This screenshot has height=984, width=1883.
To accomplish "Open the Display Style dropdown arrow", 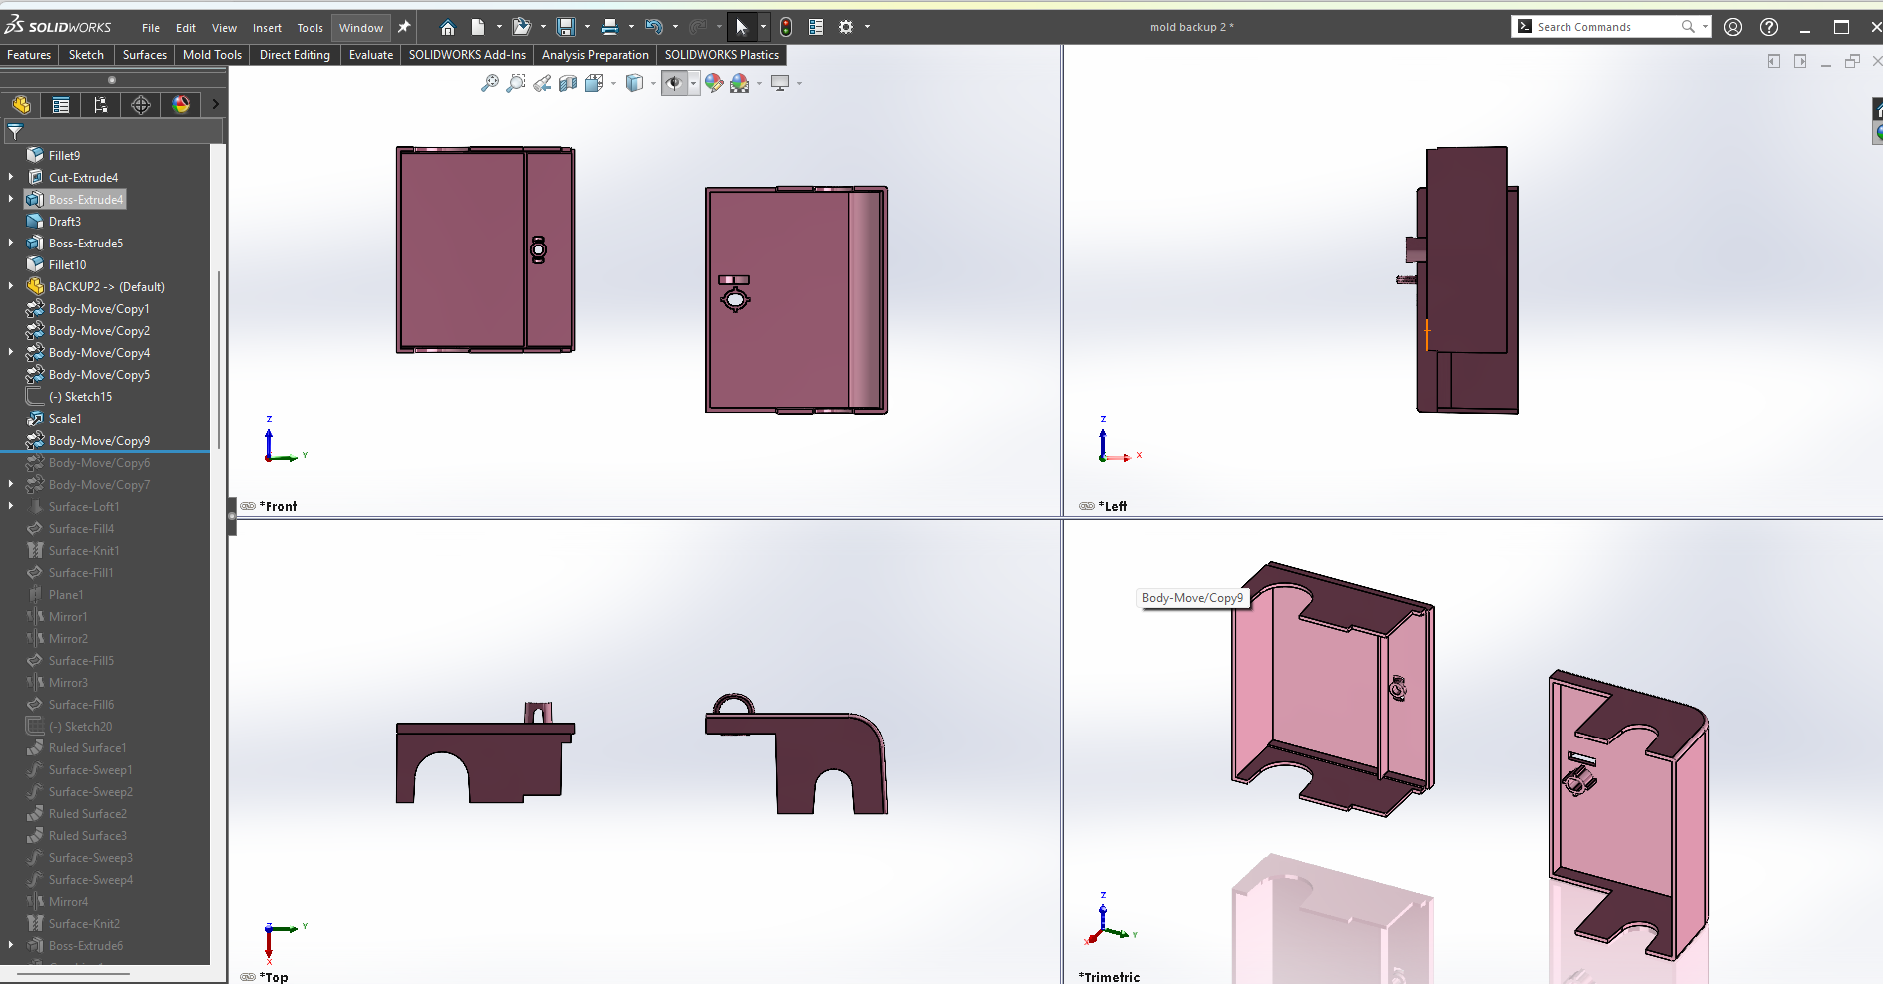I will 653,84.
